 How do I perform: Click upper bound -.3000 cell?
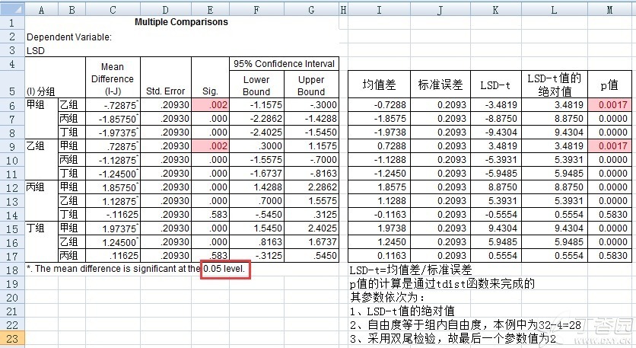311,105
